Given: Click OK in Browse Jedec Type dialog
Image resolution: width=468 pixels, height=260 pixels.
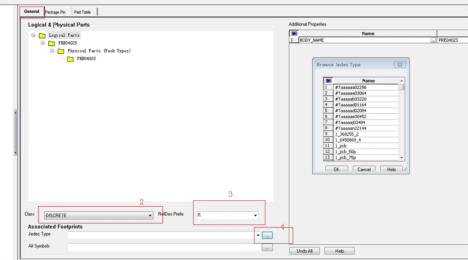Looking at the screenshot, I should [x=337, y=169].
